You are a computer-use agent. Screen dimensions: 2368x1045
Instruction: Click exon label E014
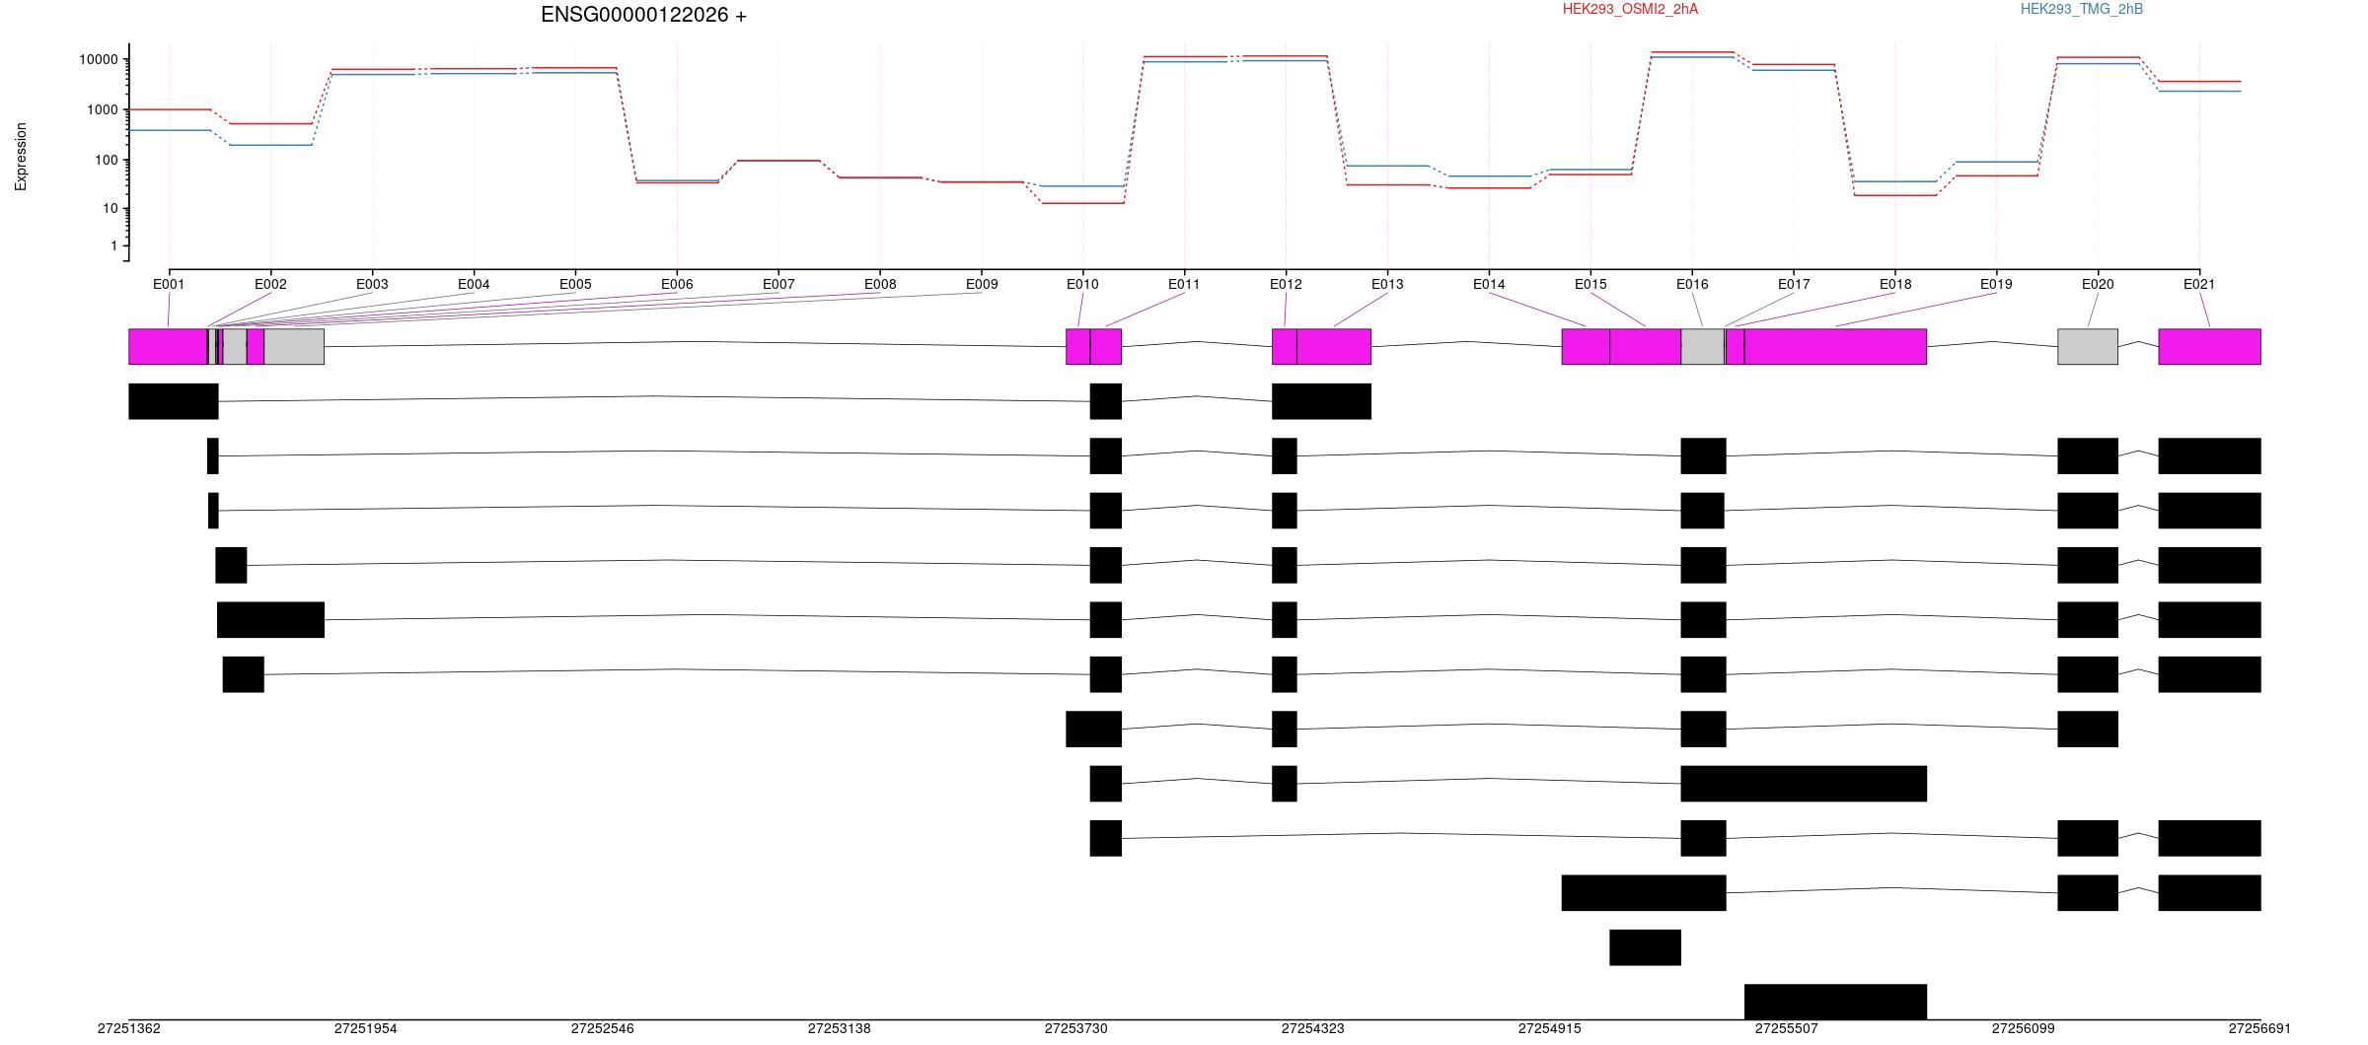pyautogui.click(x=1489, y=284)
